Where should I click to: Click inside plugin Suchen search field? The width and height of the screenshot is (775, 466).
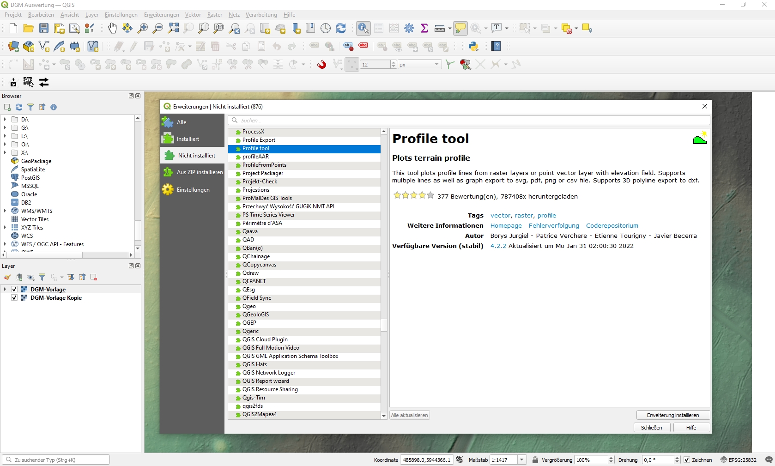coord(469,121)
